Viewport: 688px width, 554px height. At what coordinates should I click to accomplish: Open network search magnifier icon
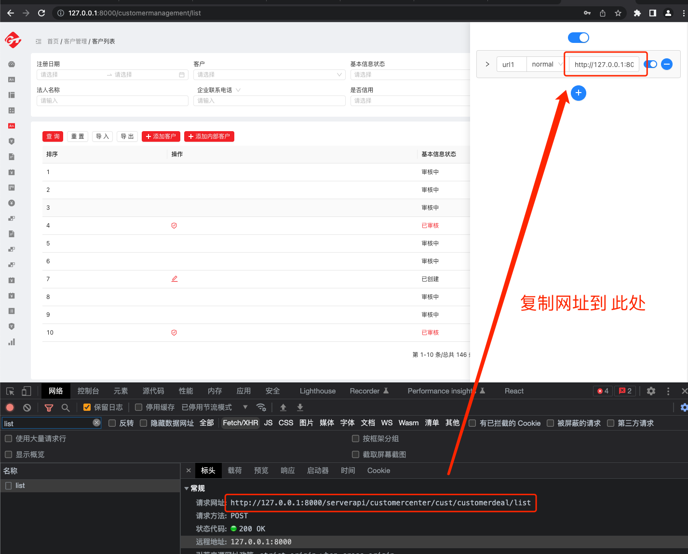66,407
